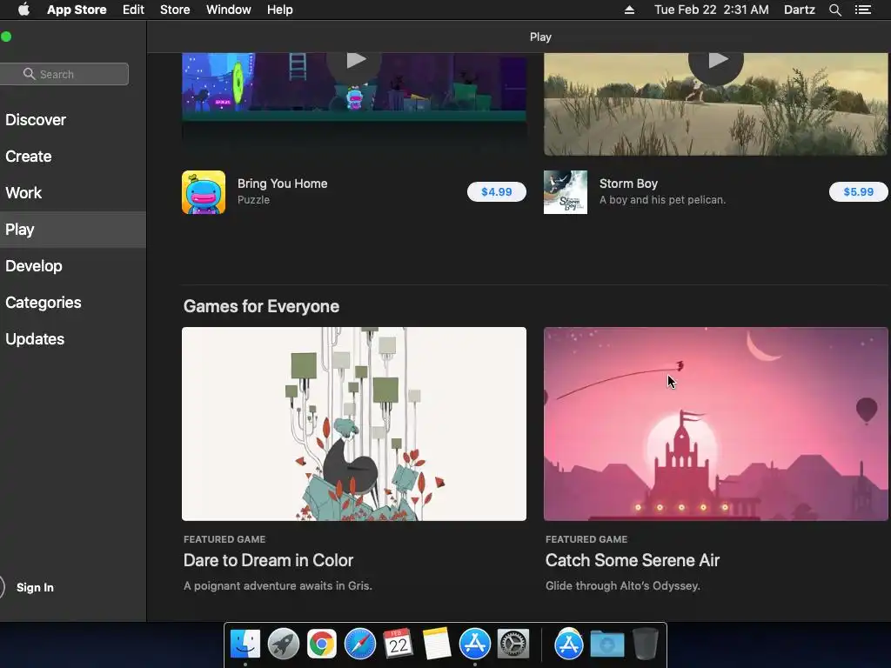Open the Apple menu
891x668 pixels.
pyautogui.click(x=23, y=10)
